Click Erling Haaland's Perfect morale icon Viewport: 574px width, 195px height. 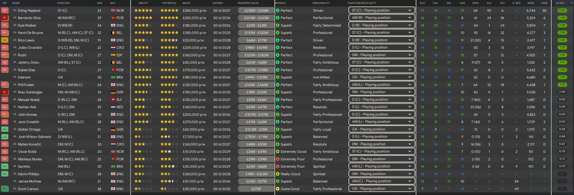tap(278, 10)
